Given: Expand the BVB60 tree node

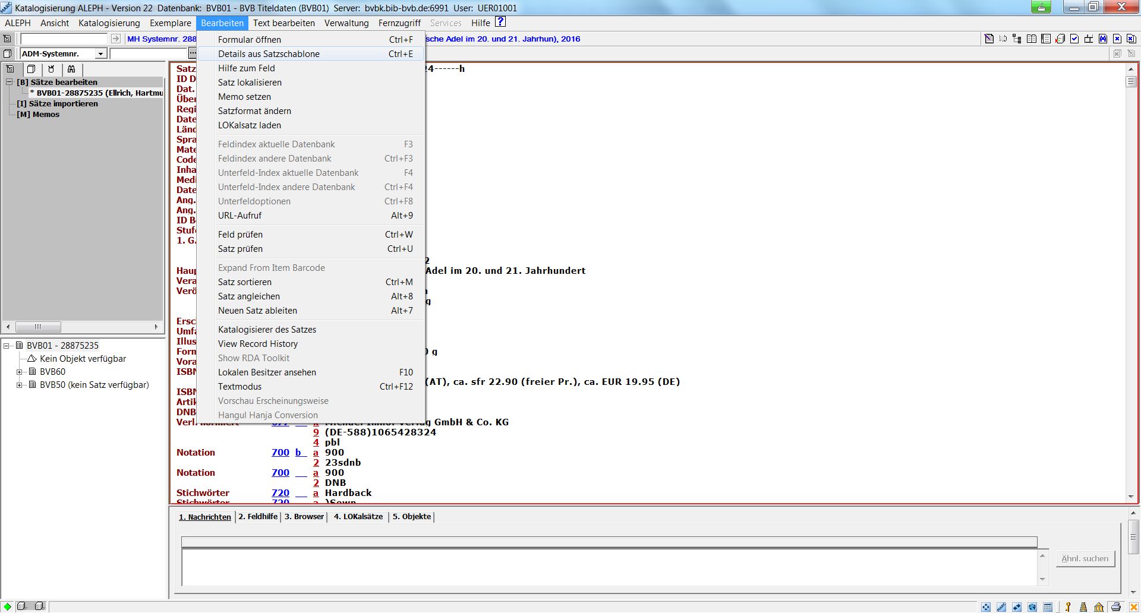Looking at the screenshot, I should (19, 372).
